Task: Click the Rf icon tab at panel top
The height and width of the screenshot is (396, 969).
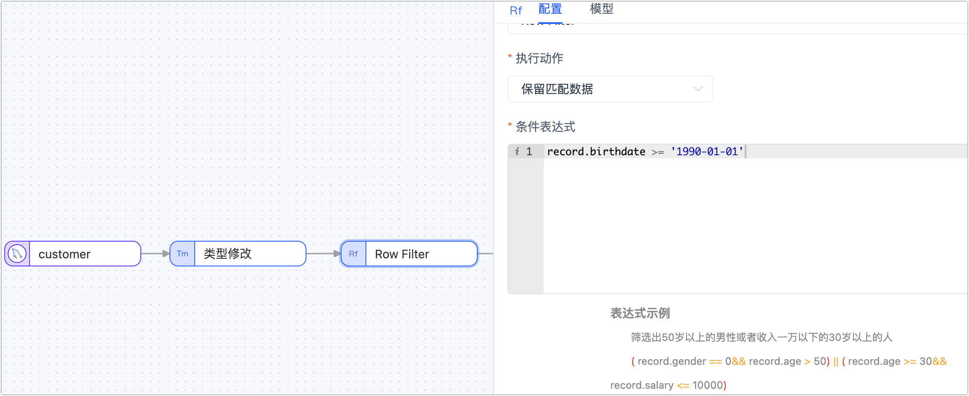Action: coord(516,9)
